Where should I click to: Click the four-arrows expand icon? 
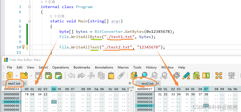click(x=219, y=76)
